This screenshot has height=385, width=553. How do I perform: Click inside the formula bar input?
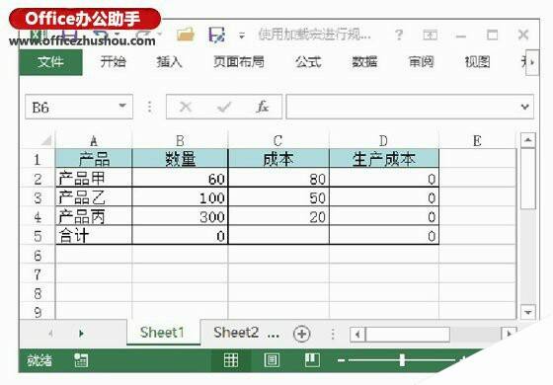pos(402,107)
